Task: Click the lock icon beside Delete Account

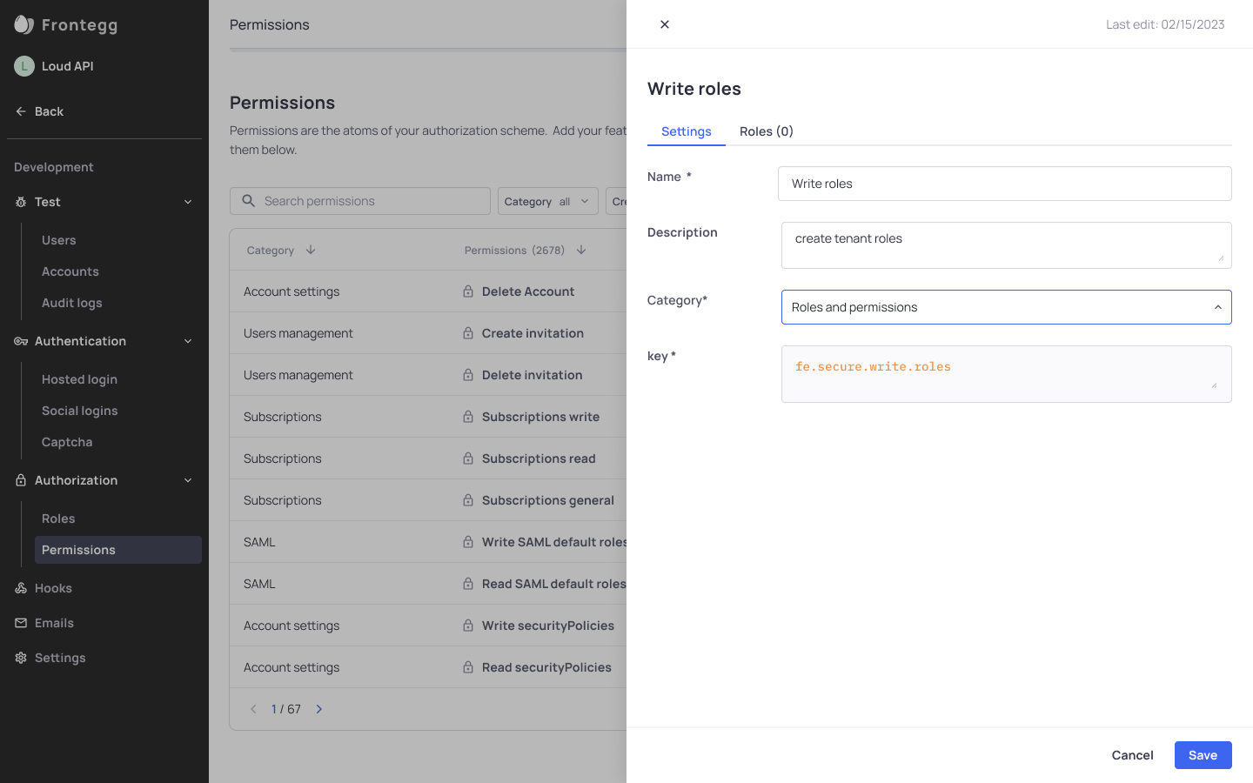Action: [468, 291]
